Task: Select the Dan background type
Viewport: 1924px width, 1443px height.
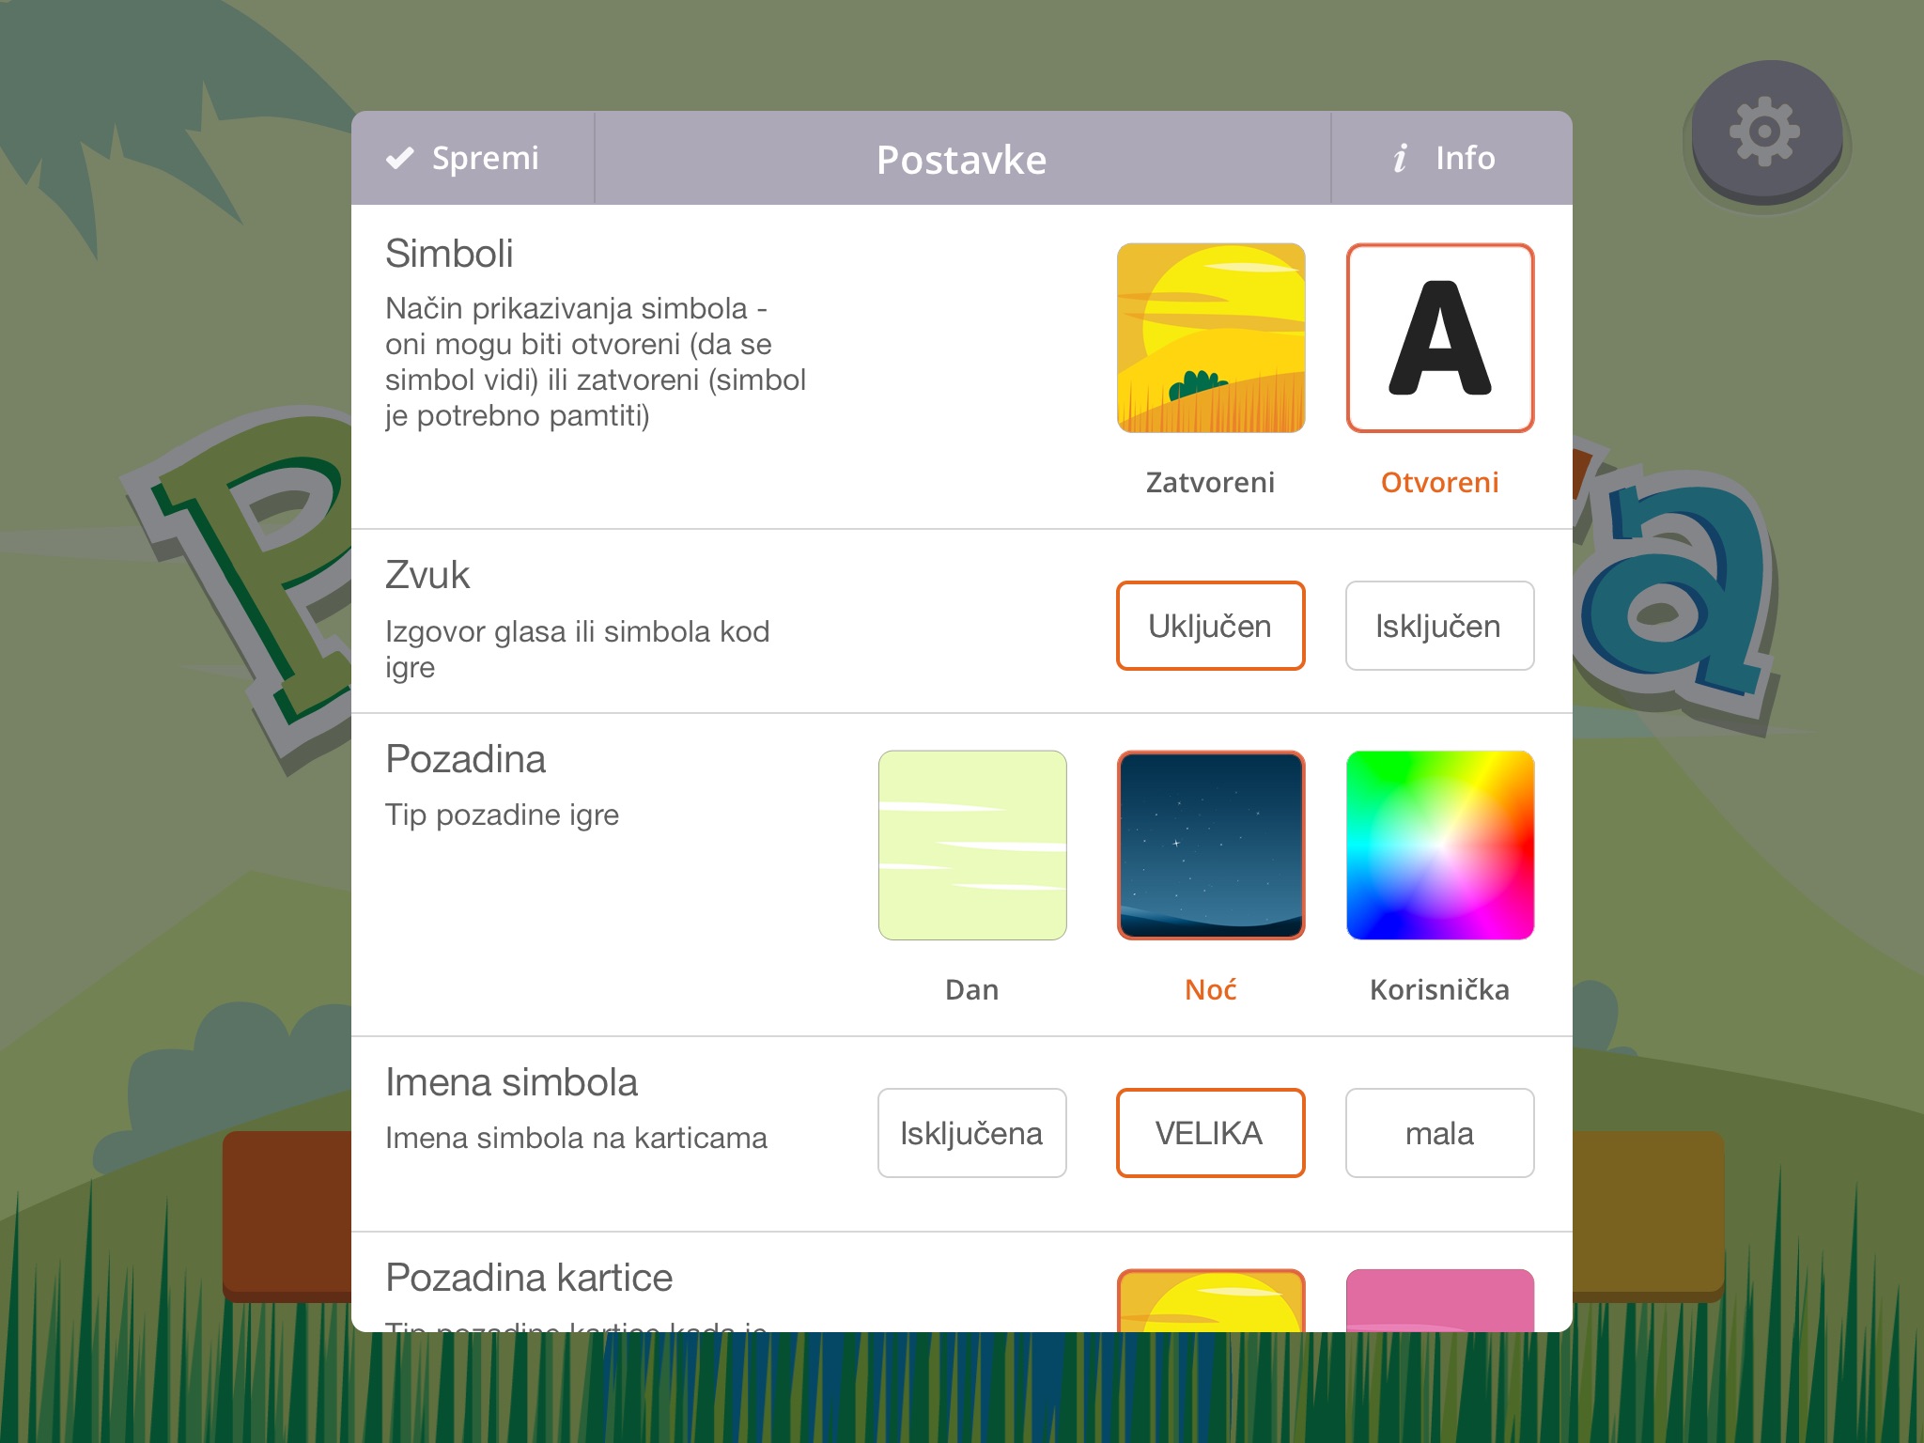Action: [971, 845]
